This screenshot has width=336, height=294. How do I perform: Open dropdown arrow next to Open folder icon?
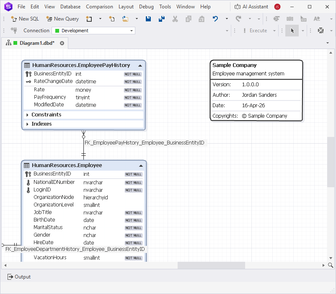point(137,19)
